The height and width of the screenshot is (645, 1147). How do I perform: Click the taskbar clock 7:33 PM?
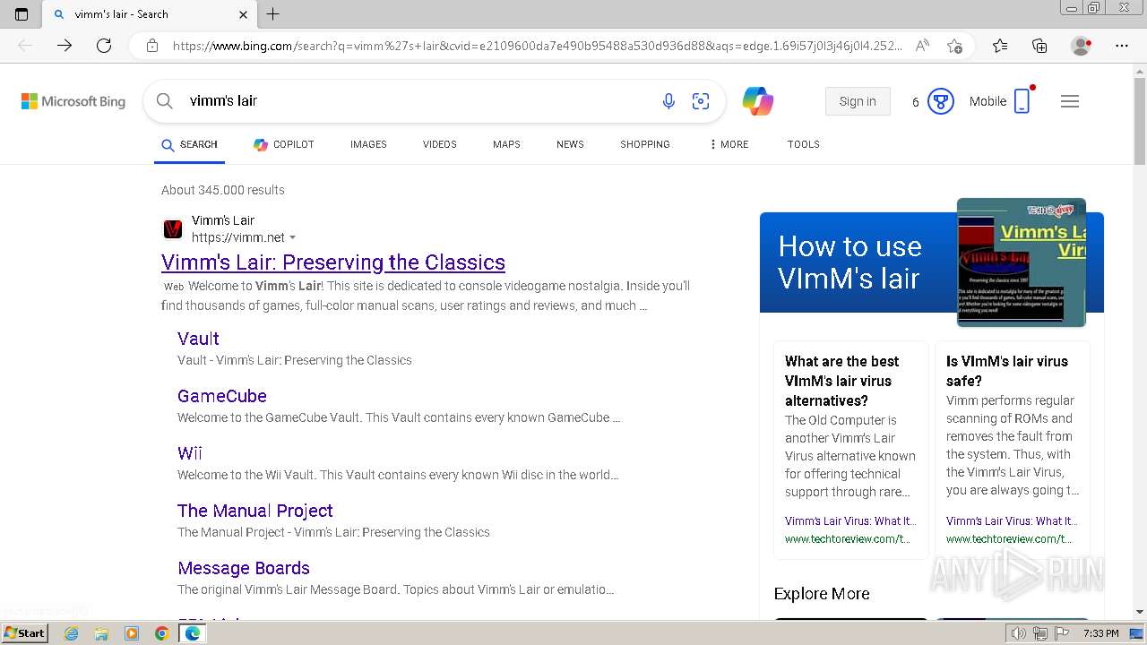1100,633
